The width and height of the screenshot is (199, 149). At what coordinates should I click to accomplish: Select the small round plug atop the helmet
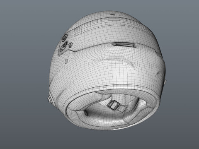coord(112,14)
